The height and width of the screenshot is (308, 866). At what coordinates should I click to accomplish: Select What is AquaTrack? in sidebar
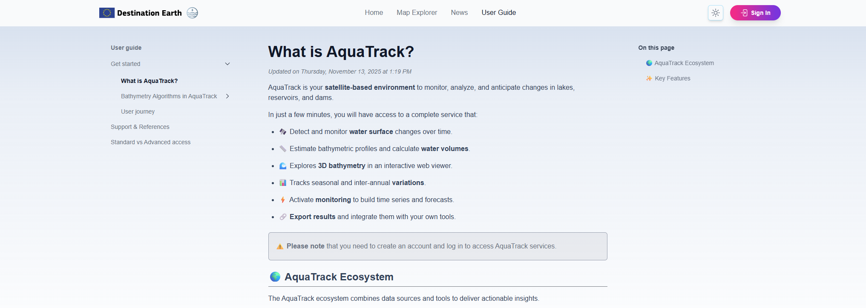[149, 81]
